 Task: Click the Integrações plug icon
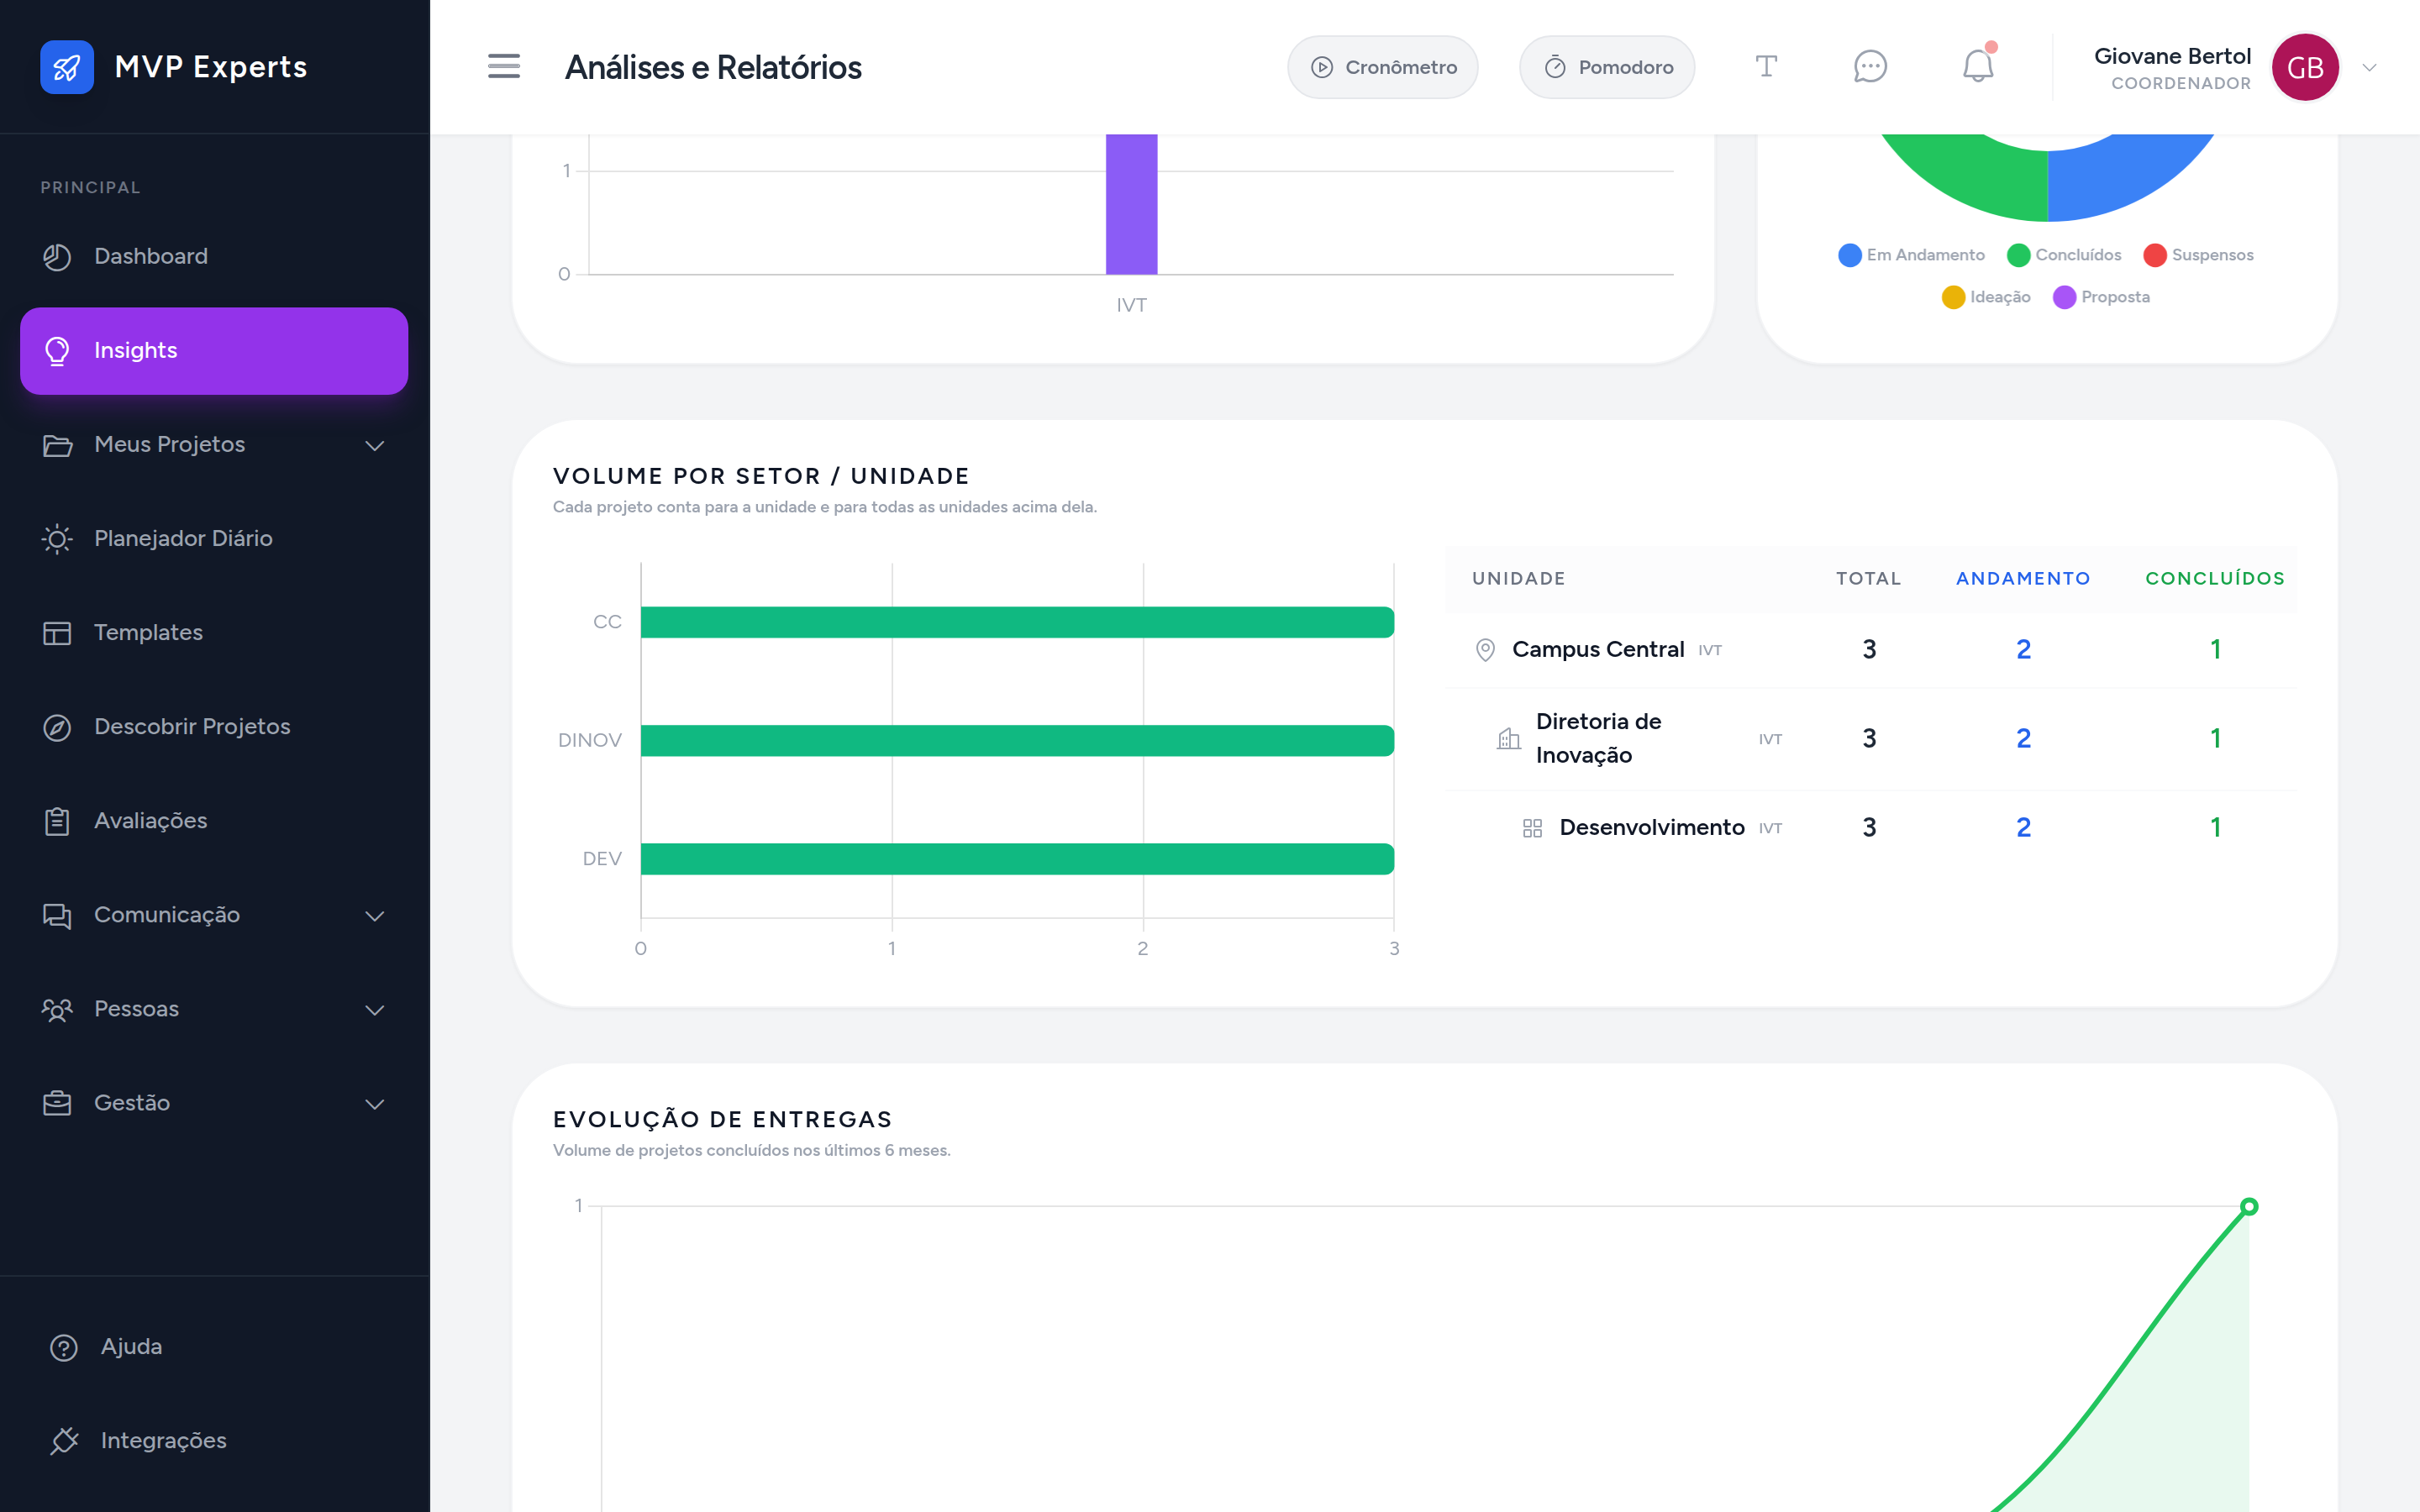pos(64,1441)
